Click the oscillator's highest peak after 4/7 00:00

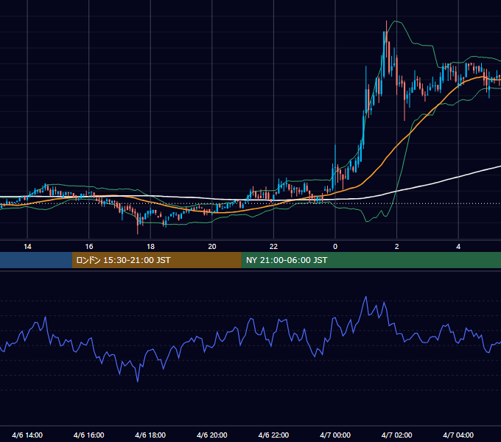[366, 297]
